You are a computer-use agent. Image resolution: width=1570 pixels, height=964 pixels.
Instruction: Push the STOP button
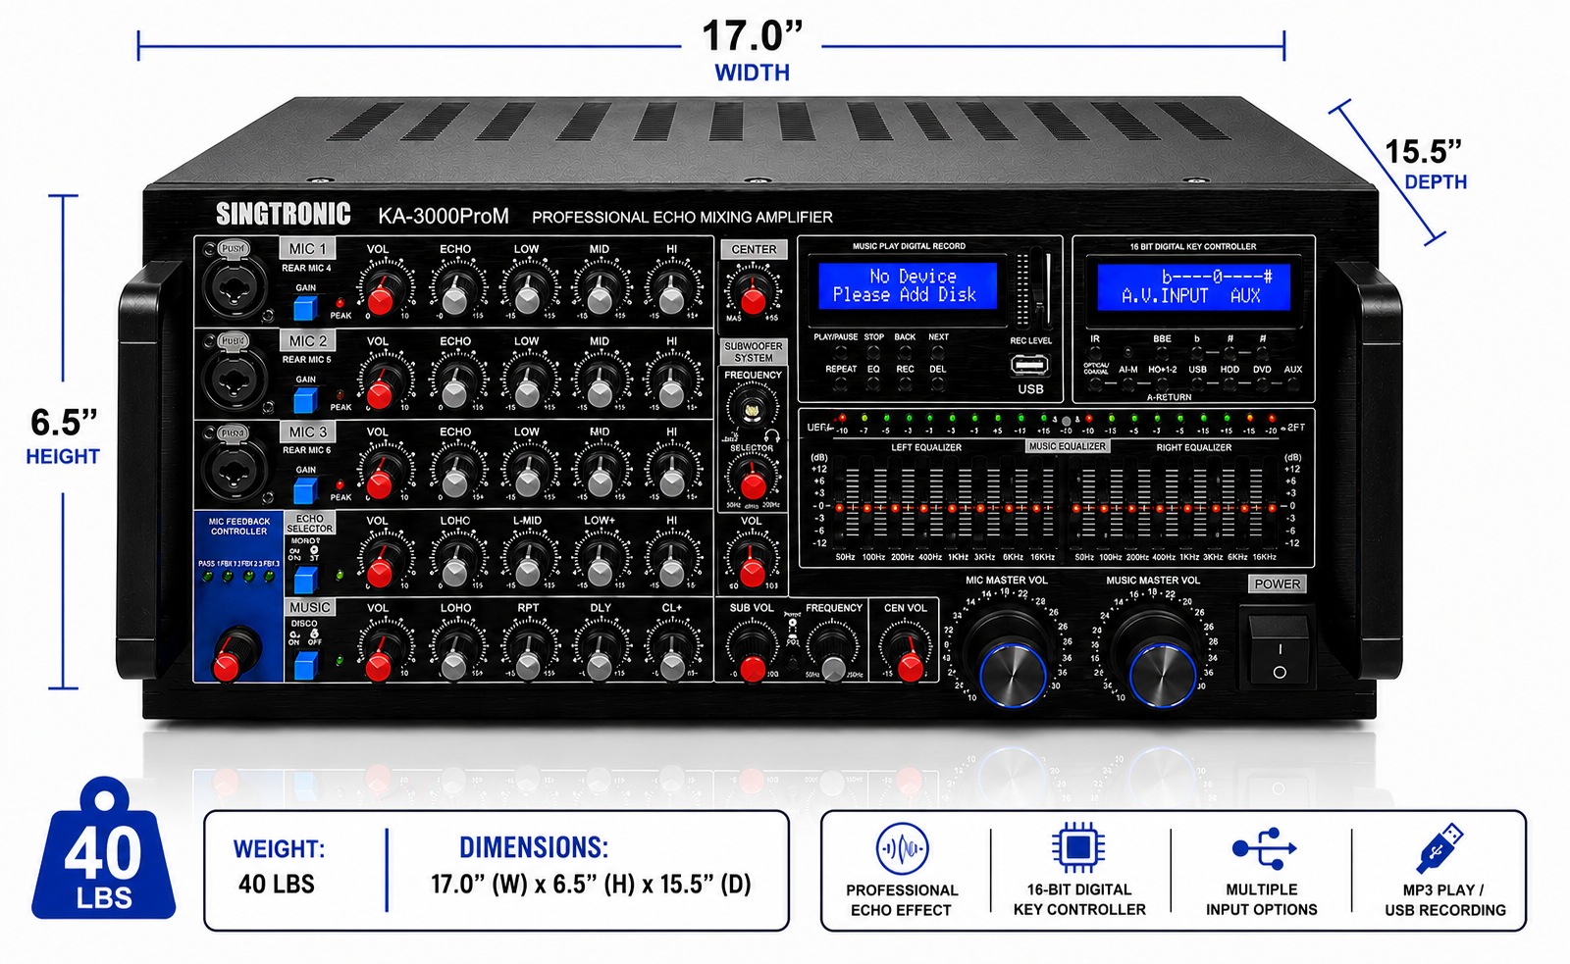pyautogui.click(x=873, y=352)
